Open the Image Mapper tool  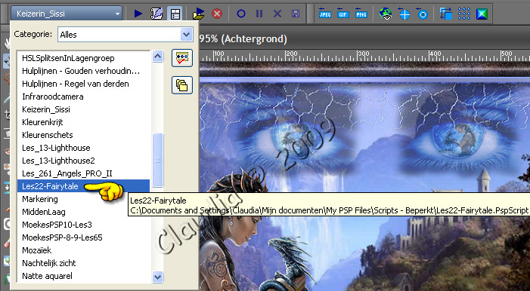pos(422,14)
